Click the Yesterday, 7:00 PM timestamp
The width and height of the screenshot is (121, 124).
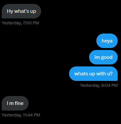pyautogui.click(x=20, y=23)
